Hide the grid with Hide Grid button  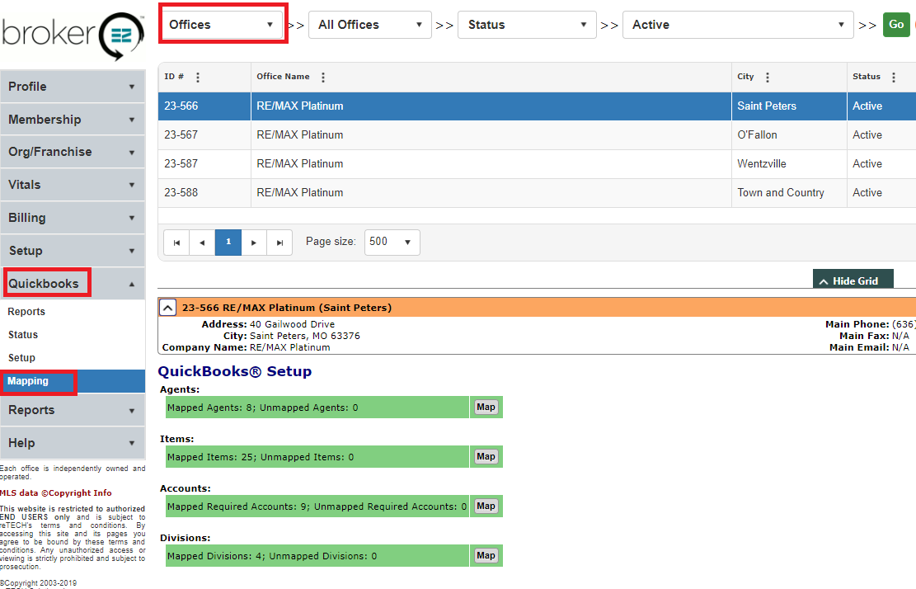click(853, 280)
